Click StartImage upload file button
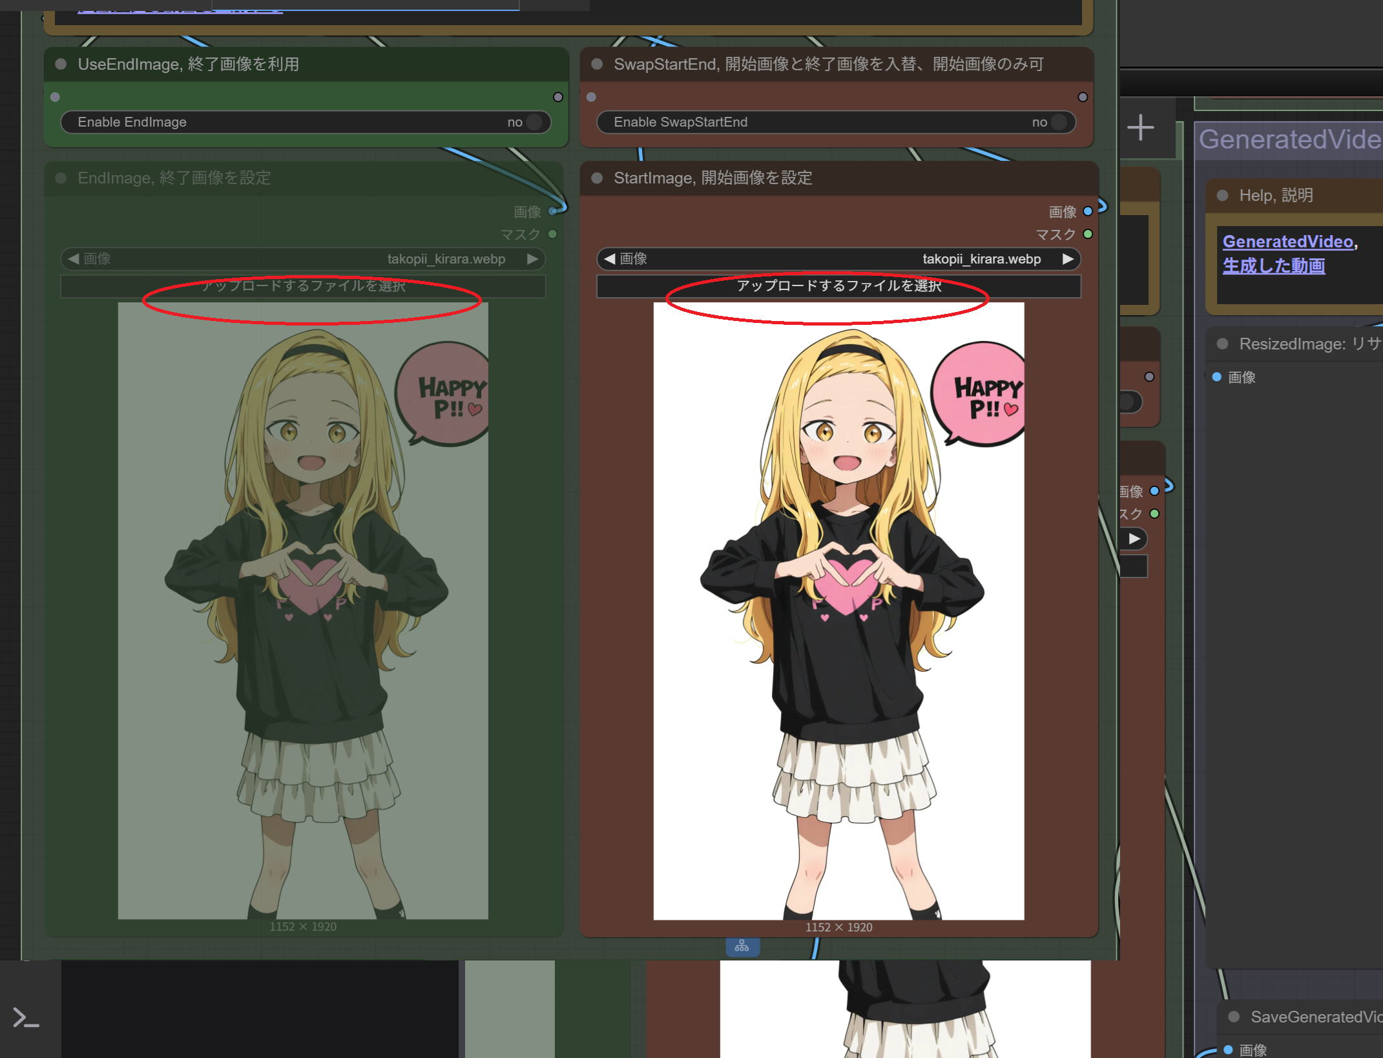 coord(838,286)
